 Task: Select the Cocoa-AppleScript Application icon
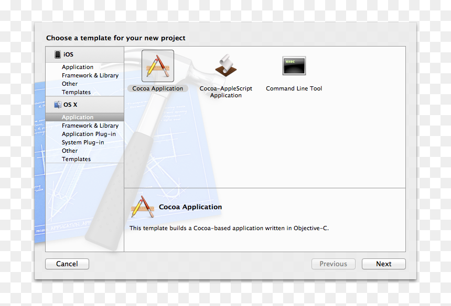coord(226,66)
